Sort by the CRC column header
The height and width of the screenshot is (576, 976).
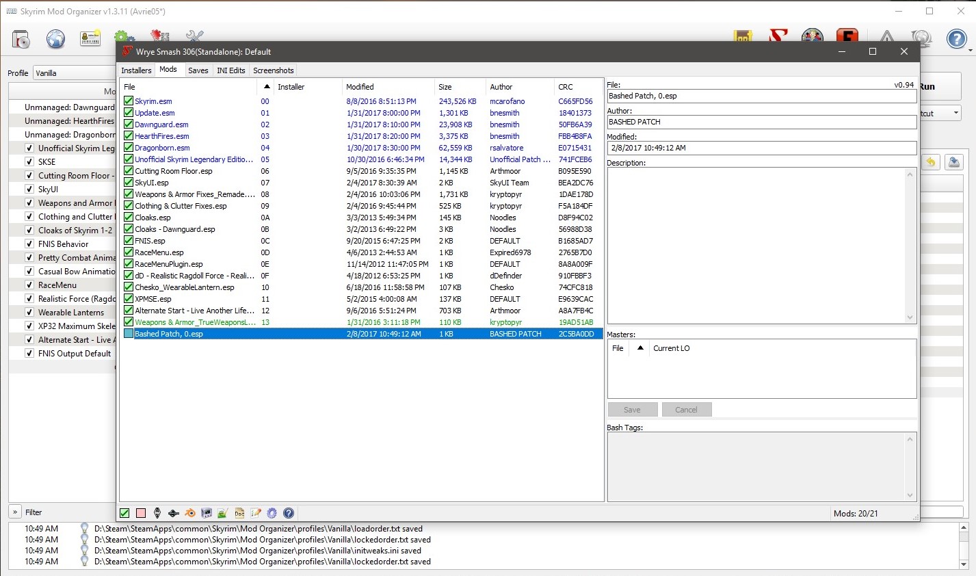tap(578, 87)
